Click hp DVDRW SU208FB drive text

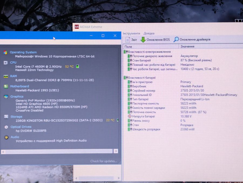point(31,131)
